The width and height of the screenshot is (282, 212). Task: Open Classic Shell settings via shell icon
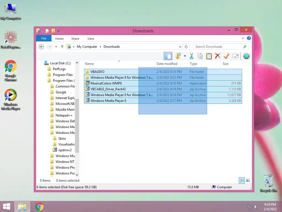point(246,56)
